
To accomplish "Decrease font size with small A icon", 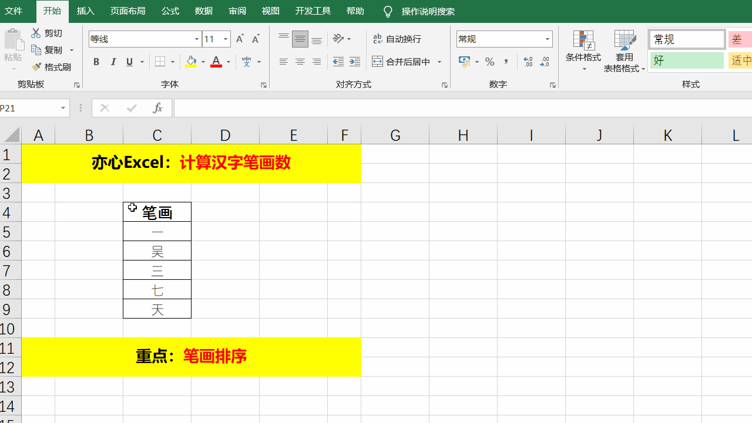I will [x=256, y=39].
